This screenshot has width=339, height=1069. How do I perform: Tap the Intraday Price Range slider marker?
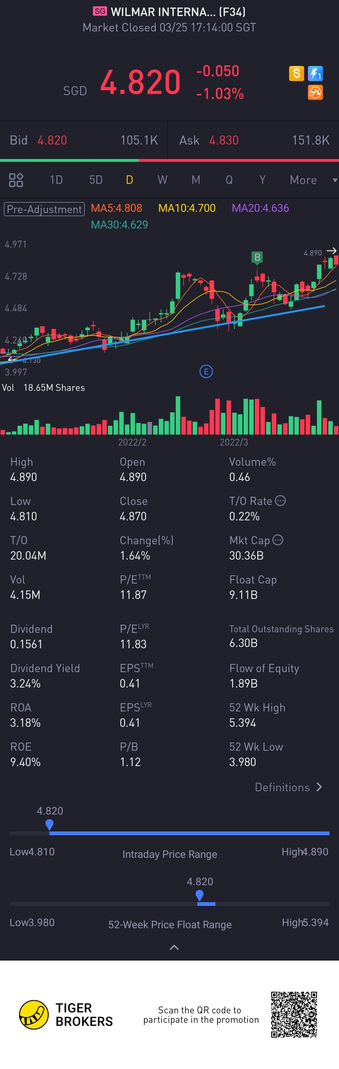point(49,825)
